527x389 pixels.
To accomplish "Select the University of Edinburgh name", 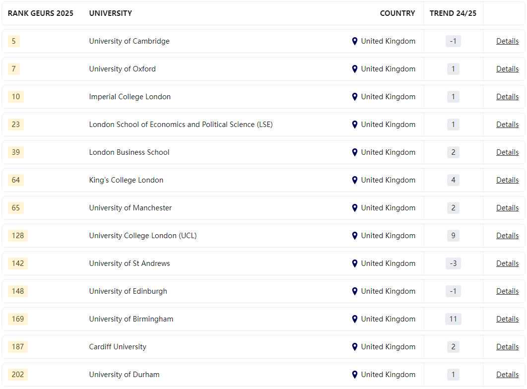I will pos(128,291).
